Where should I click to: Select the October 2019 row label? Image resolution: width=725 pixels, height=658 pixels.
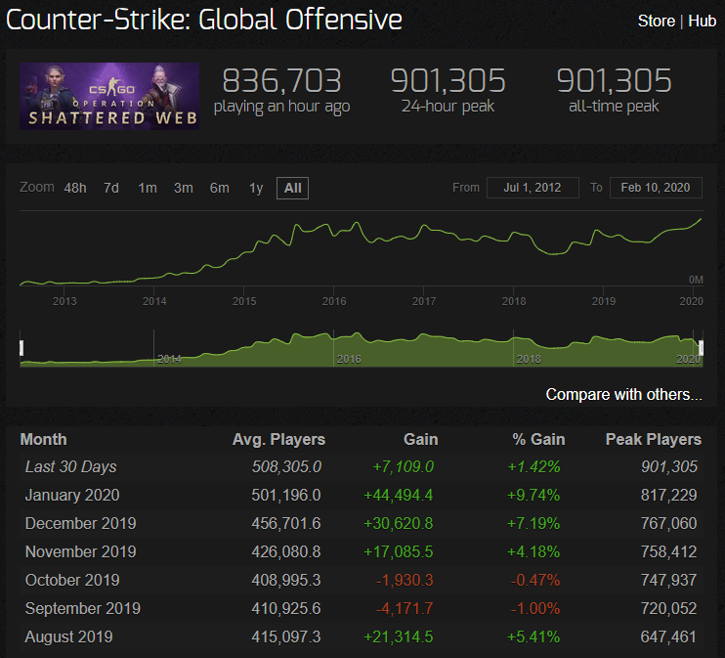tap(72, 580)
